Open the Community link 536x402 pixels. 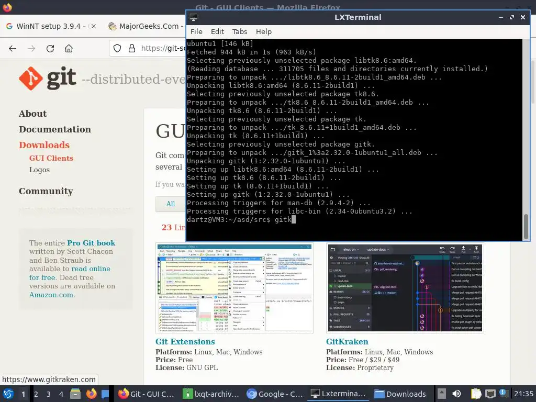pyautogui.click(x=46, y=191)
